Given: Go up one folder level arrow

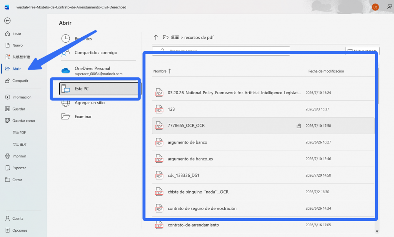Looking at the screenshot, I should [156, 37].
